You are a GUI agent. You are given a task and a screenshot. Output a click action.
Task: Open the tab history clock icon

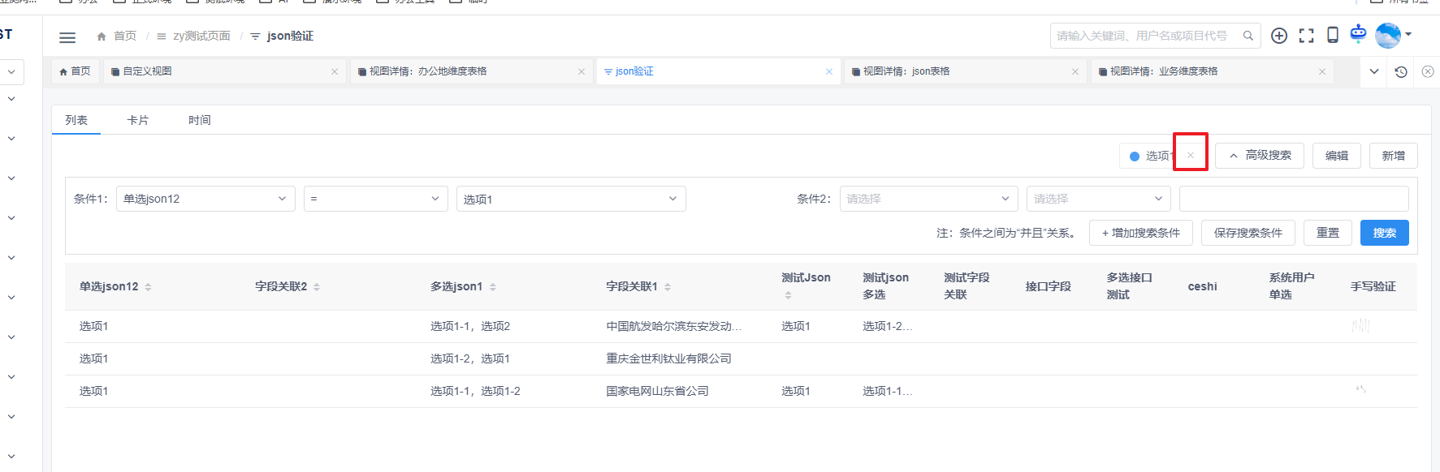[1401, 71]
